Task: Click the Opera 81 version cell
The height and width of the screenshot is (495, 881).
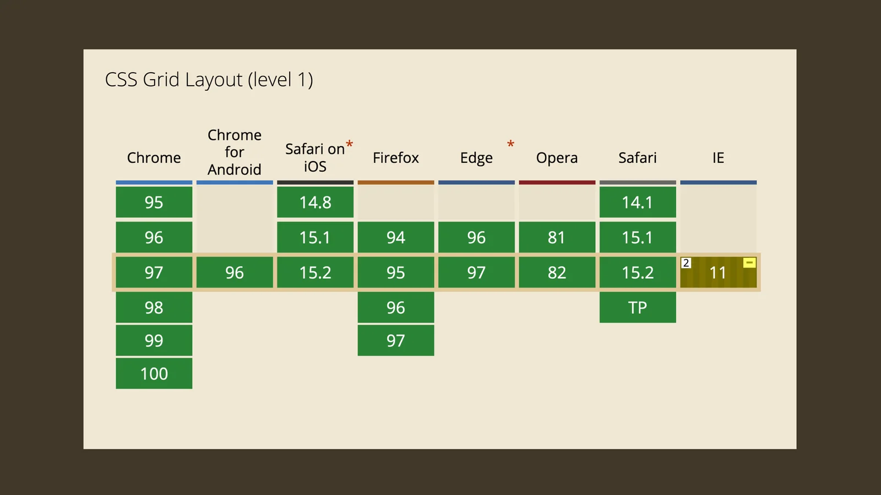Action: pyautogui.click(x=557, y=238)
